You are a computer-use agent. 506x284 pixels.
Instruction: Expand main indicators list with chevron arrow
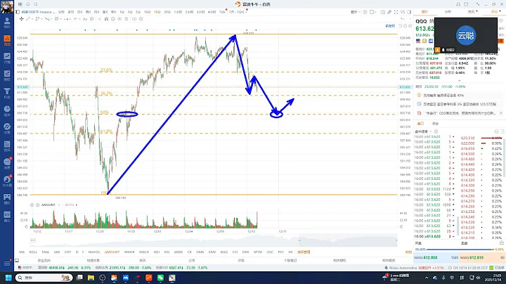coord(83,252)
